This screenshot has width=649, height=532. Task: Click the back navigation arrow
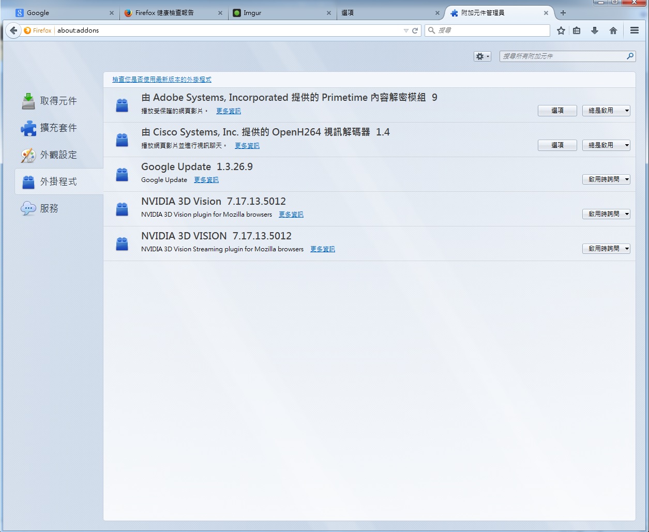(x=13, y=31)
